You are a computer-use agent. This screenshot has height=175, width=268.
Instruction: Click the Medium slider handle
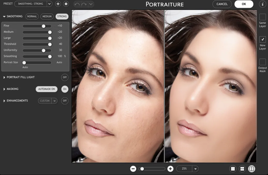[x=50, y=32]
